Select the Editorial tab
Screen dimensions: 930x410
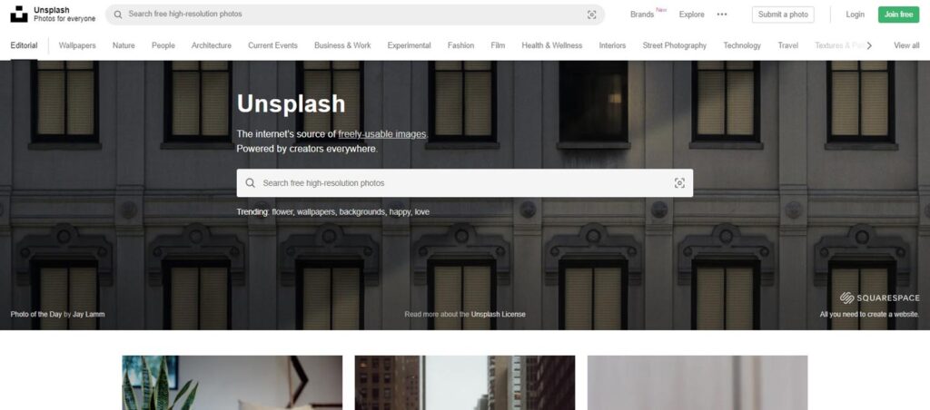[24, 45]
